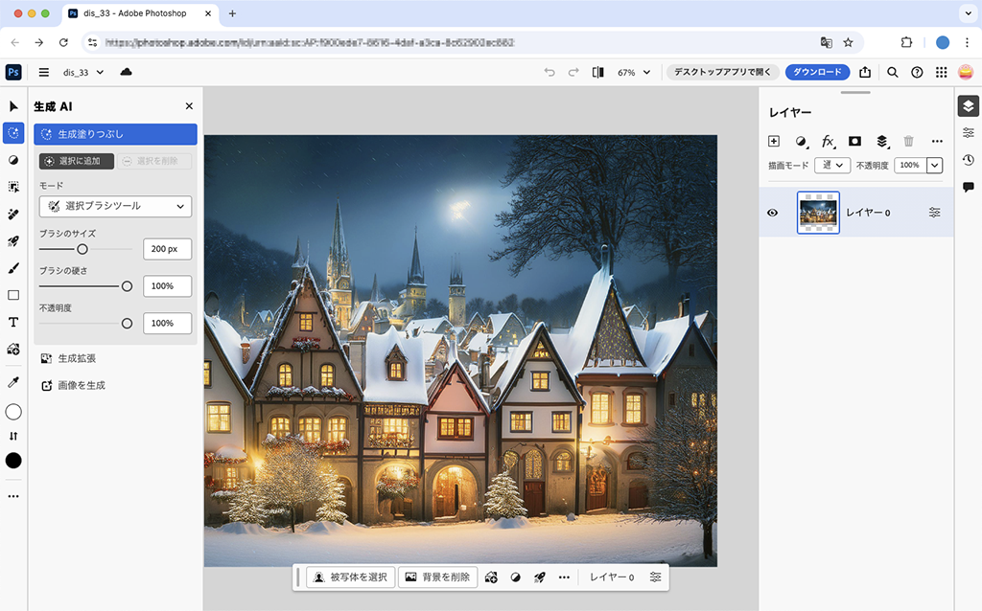The width and height of the screenshot is (982, 611).
Task: Click the layer effects fx icon
Action: (x=829, y=141)
